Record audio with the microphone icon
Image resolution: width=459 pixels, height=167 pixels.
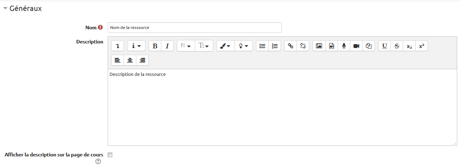[344, 46]
